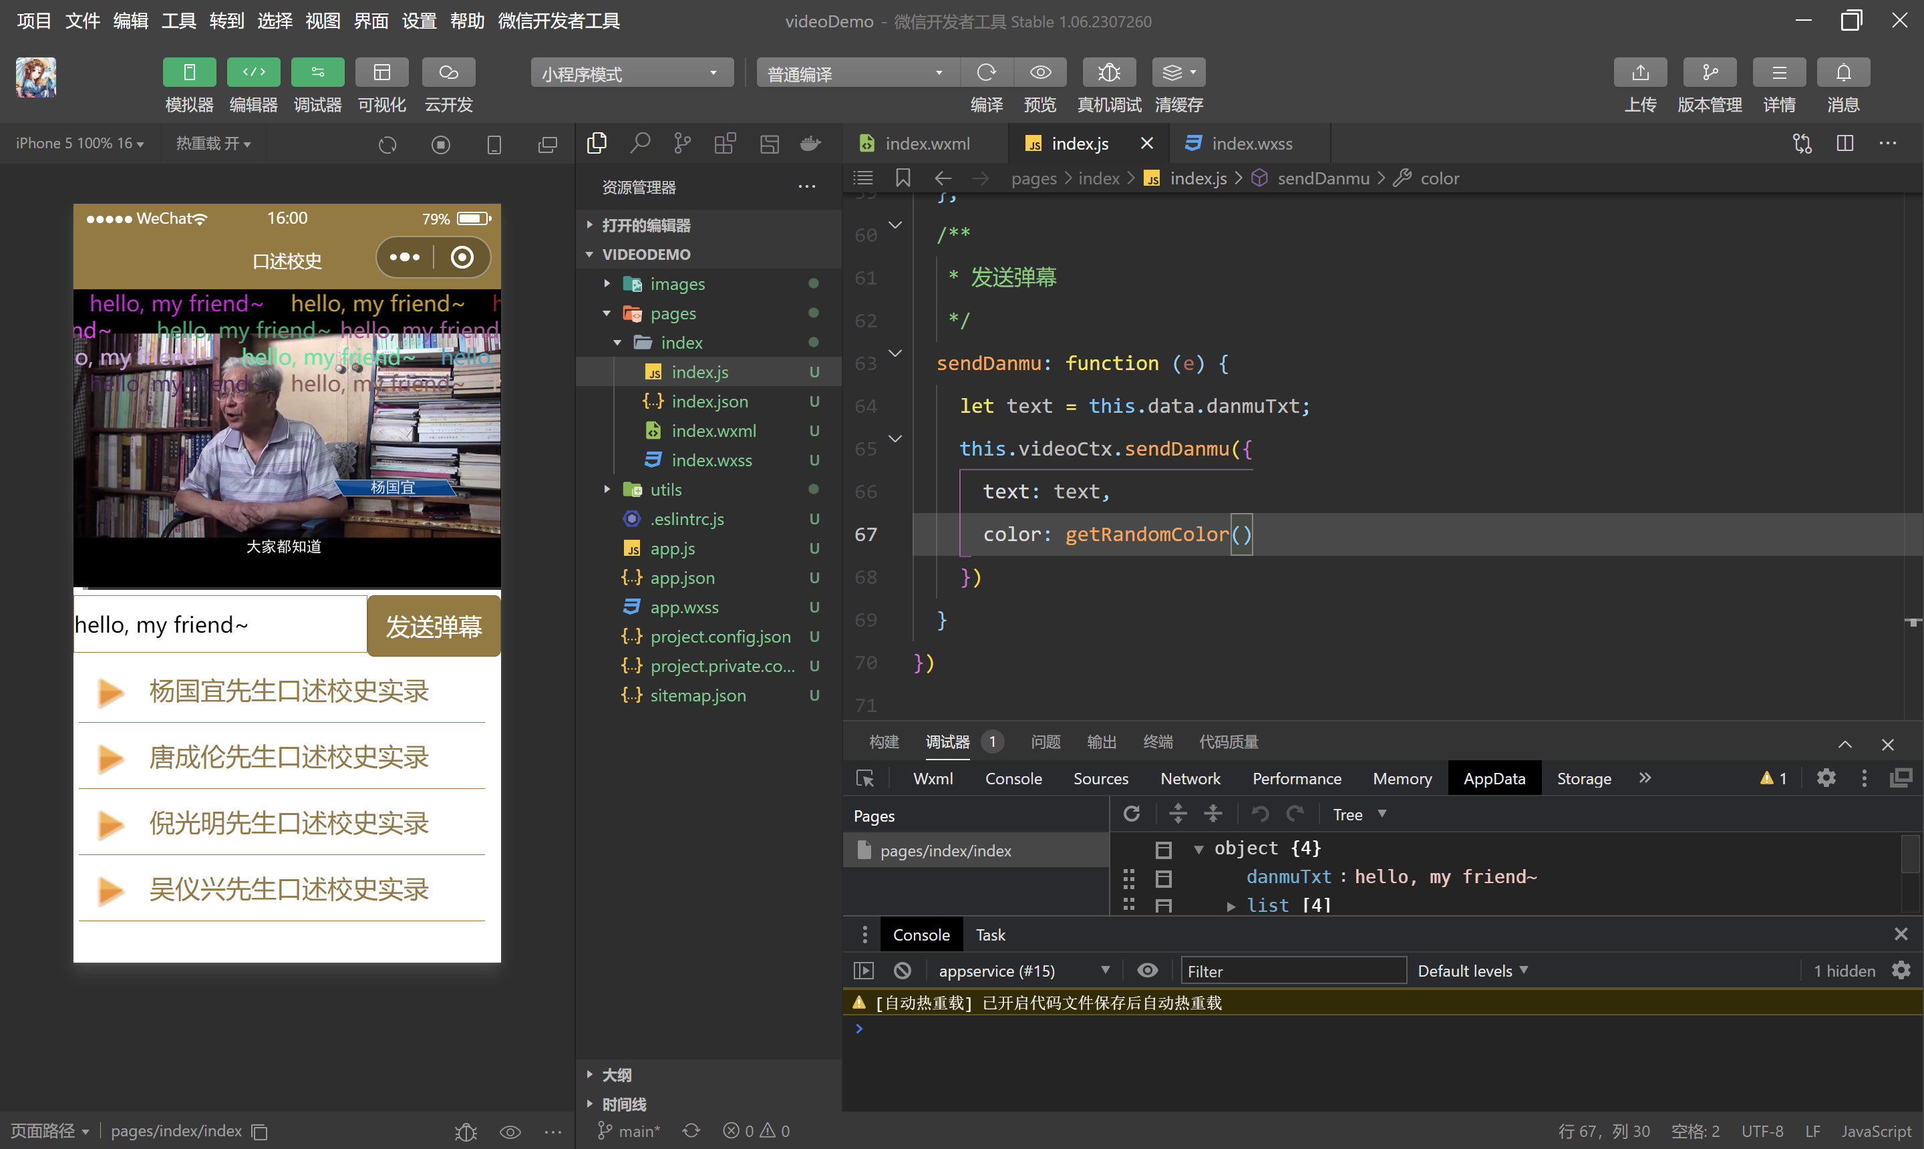The width and height of the screenshot is (1924, 1149).
Task: Open the mini program mode dropdown
Action: click(631, 73)
